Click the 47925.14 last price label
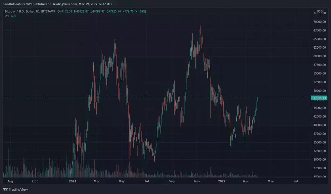The height and width of the screenshot is (194, 331). (x=319, y=98)
